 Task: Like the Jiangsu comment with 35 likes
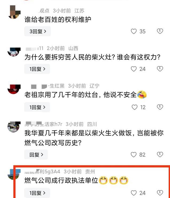click(134, 31)
